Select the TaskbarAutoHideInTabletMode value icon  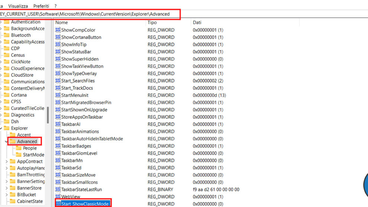point(58,138)
